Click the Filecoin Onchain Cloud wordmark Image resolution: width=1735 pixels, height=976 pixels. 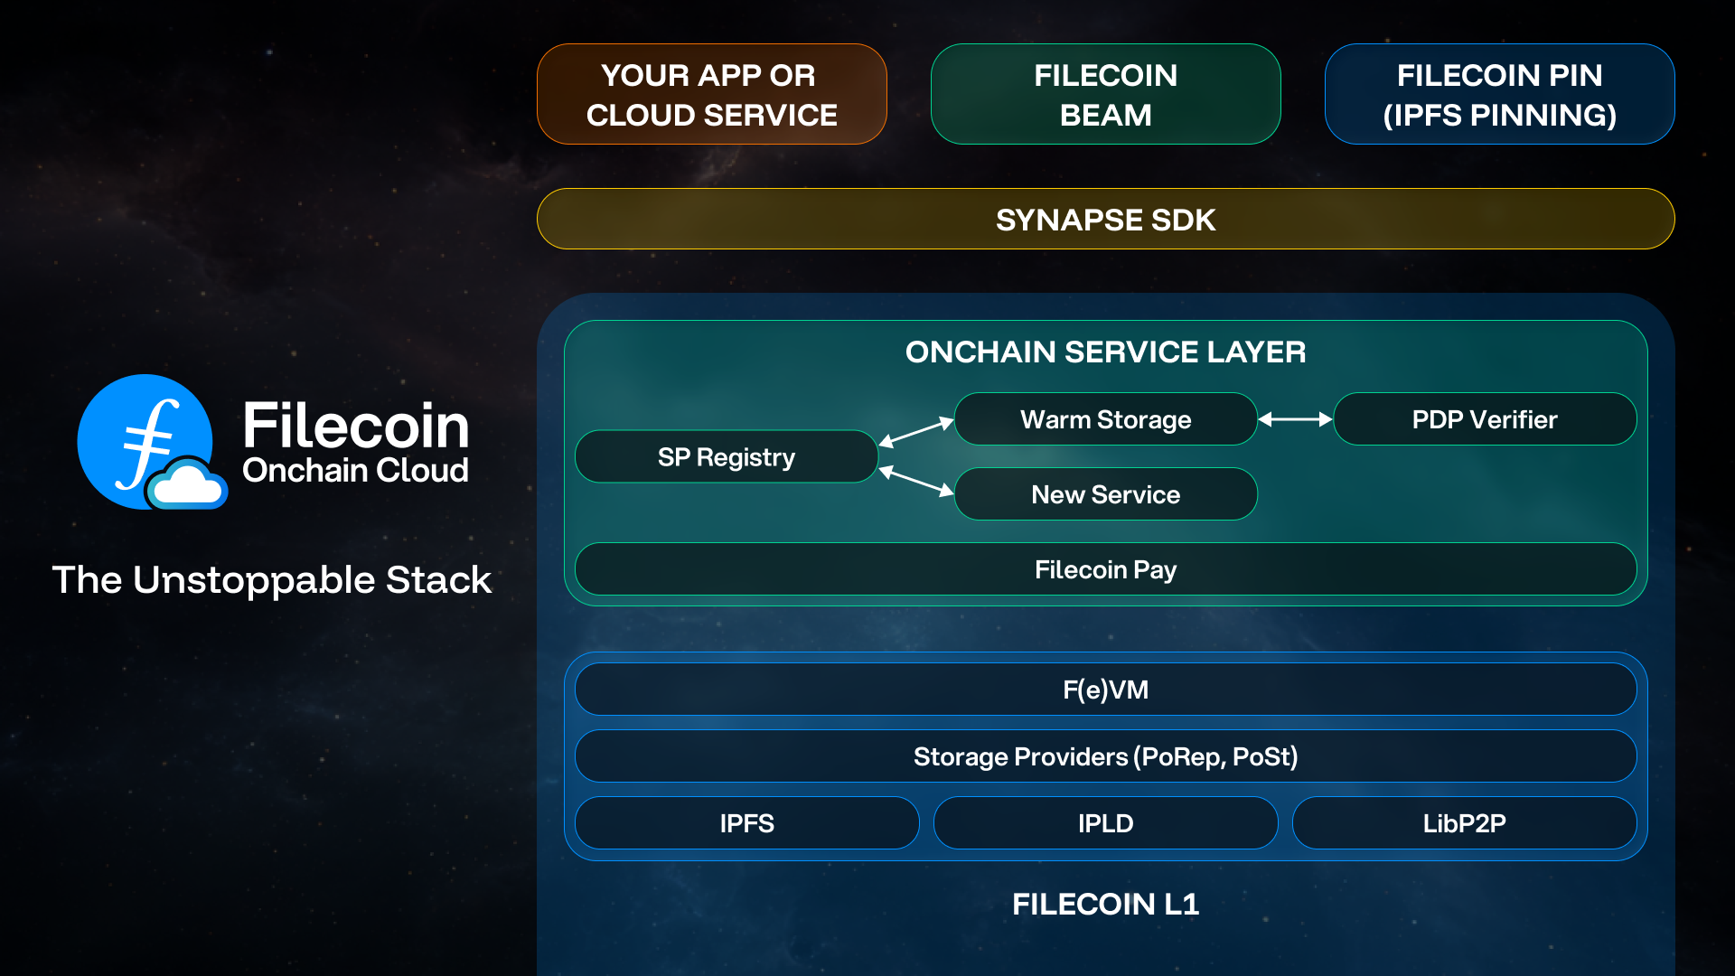(356, 443)
